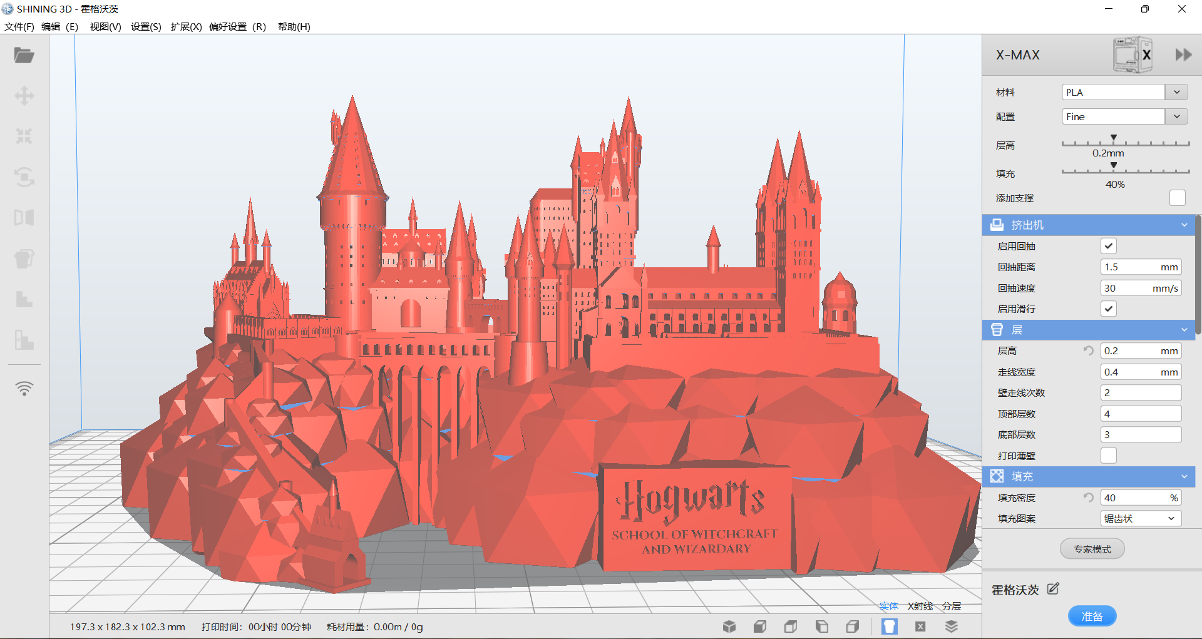1202x639 pixels.
Task: Click the 回抽速度 input field
Action: click(1141, 288)
